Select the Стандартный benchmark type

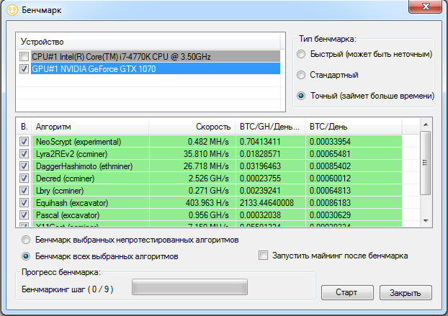(301, 75)
